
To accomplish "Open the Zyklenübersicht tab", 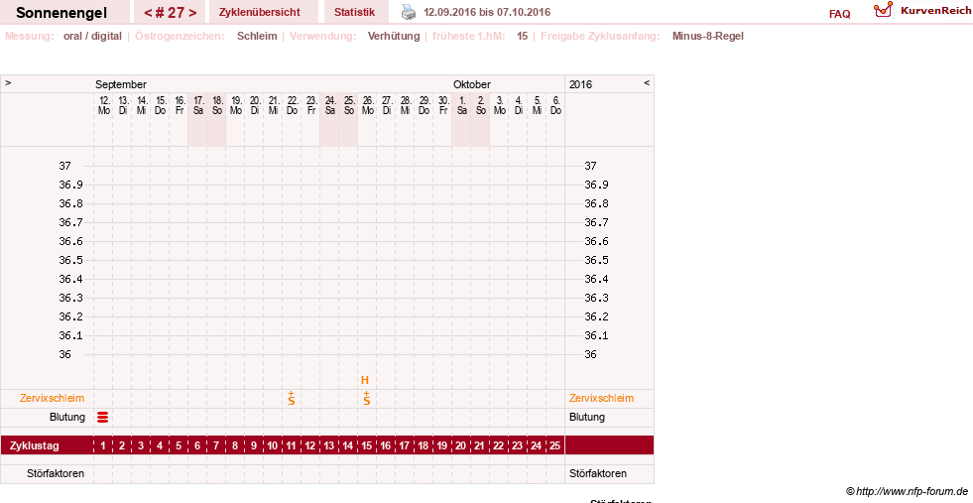I will (260, 13).
